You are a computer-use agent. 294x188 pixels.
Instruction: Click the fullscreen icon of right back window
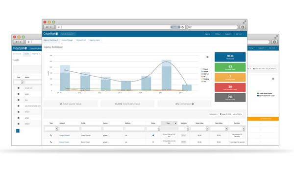276,37
